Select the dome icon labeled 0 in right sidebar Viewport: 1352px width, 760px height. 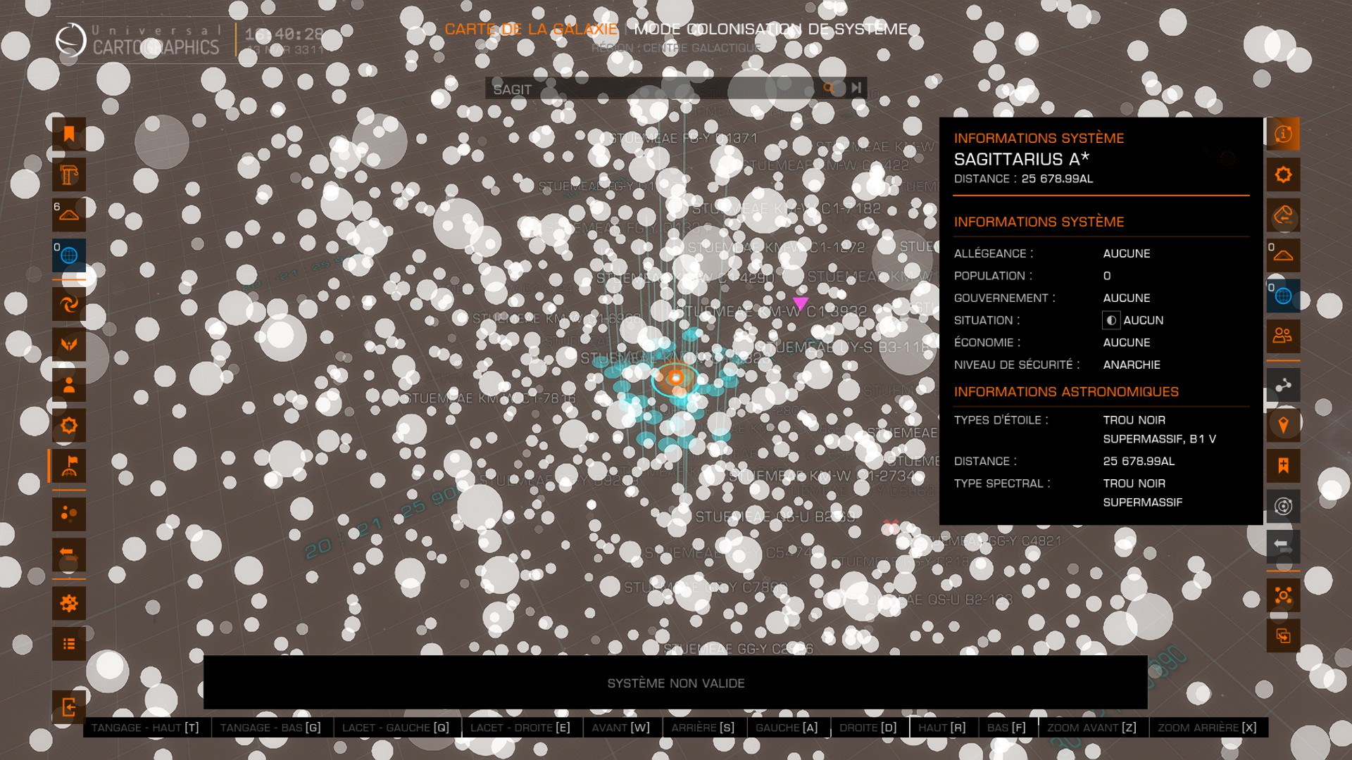tap(1283, 255)
